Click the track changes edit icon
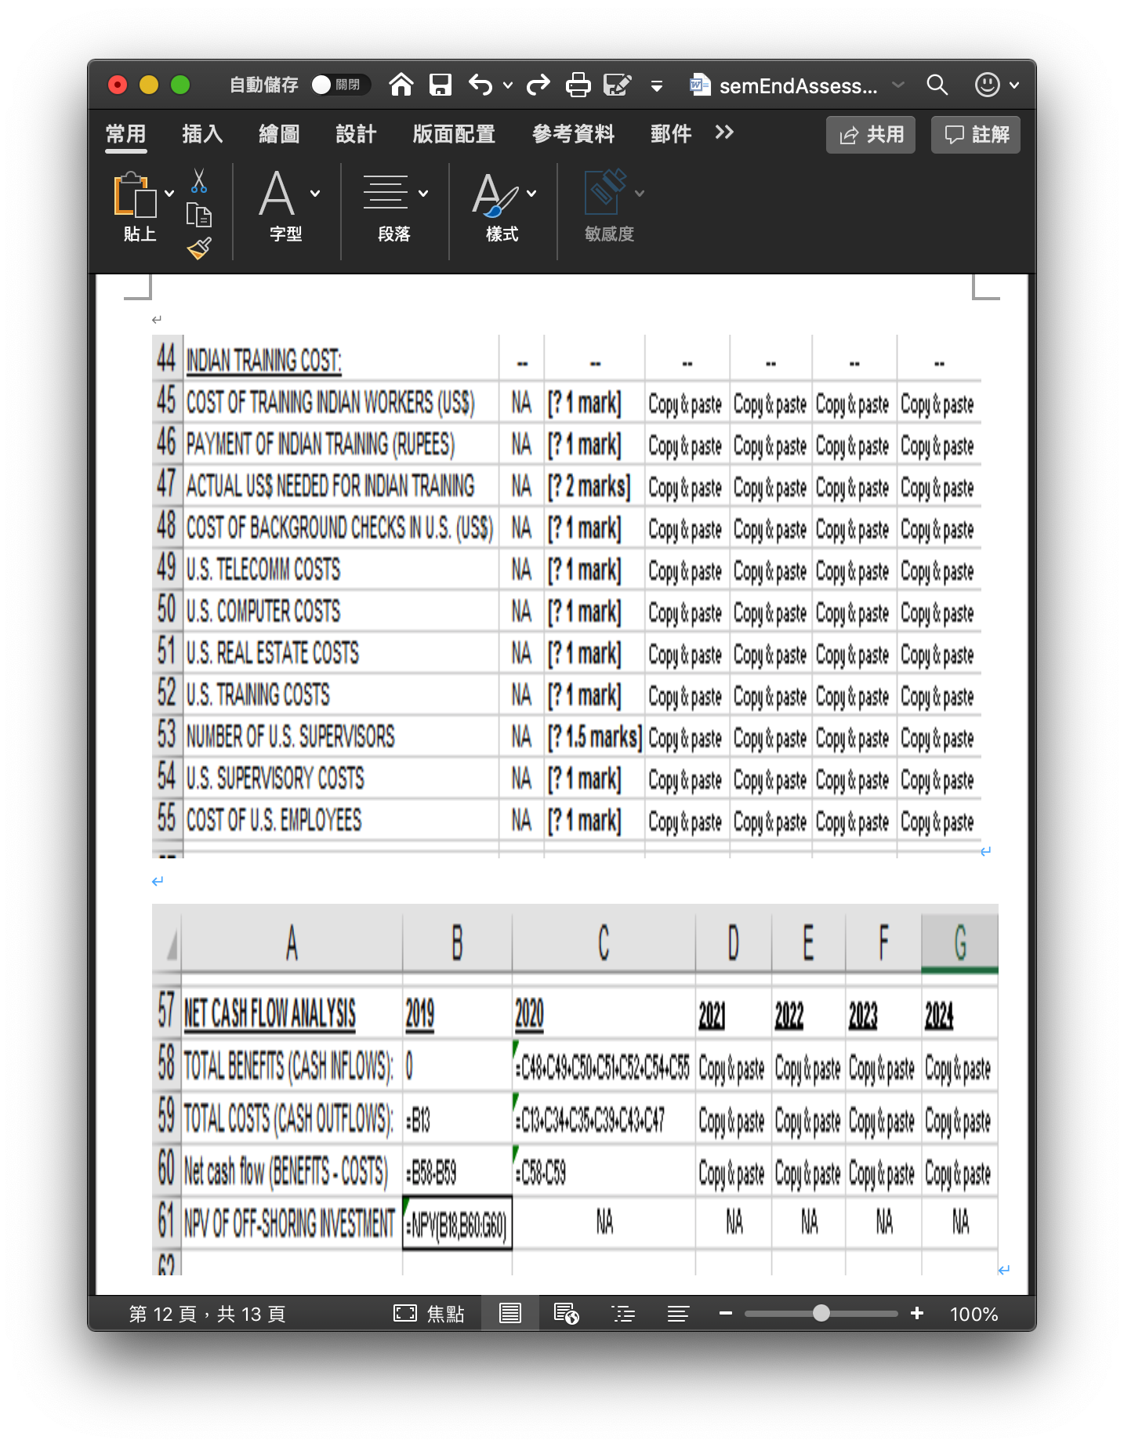The width and height of the screenshot is (1124, 1447). point(618,85)
